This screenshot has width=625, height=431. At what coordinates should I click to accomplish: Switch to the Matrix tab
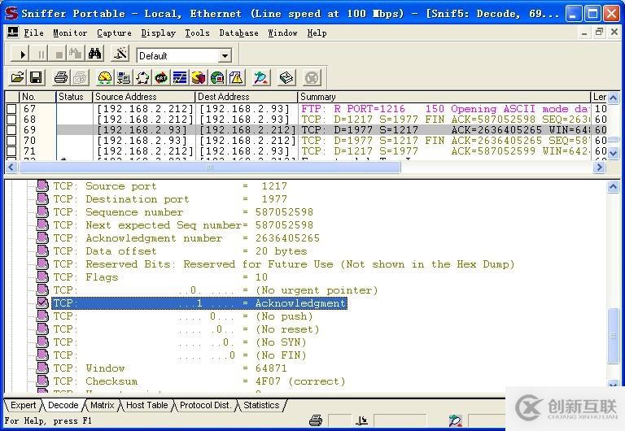coord(103,405)
